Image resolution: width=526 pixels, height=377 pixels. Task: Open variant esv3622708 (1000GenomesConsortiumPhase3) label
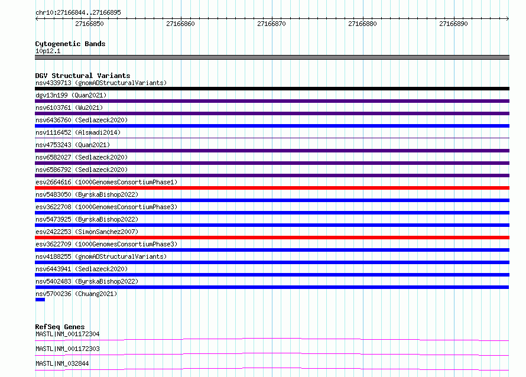106,207
